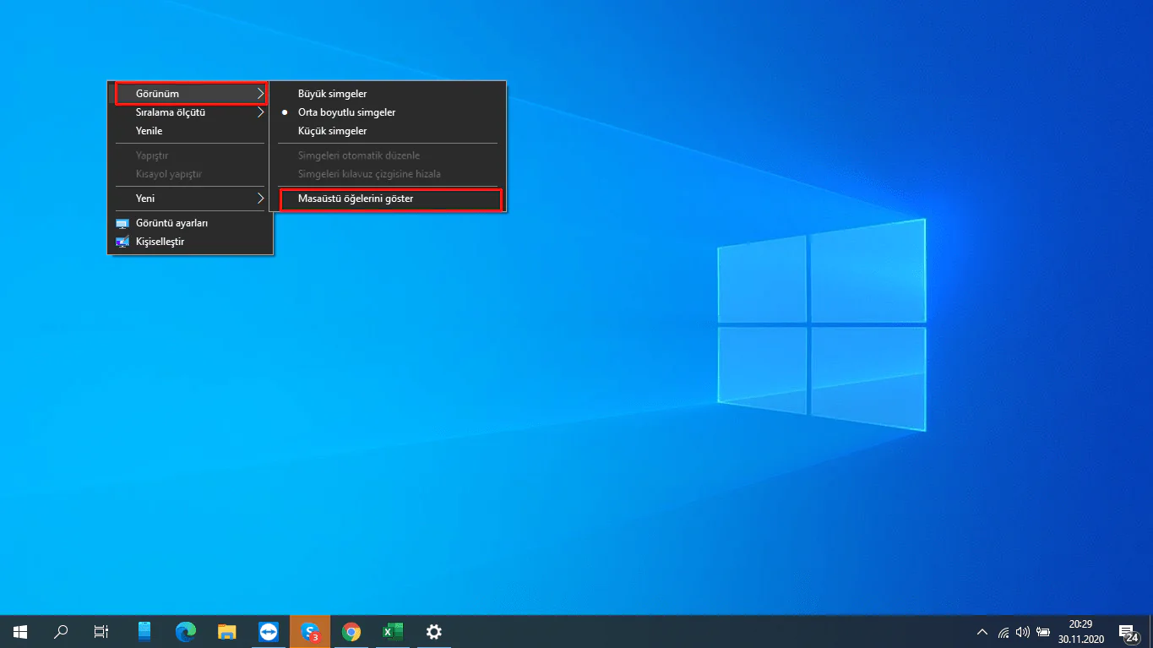Show hidden system tray icons chevron
This screenshot has width=1153, height=648.
[x=982, y=632]
